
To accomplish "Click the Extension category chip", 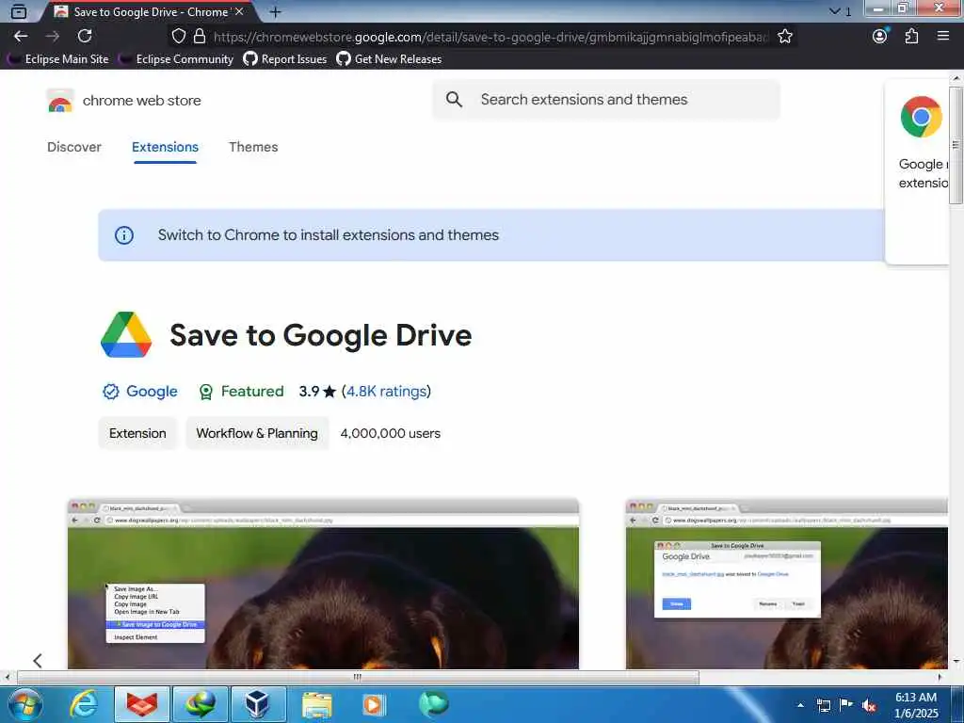I will [x=137, y=433].
